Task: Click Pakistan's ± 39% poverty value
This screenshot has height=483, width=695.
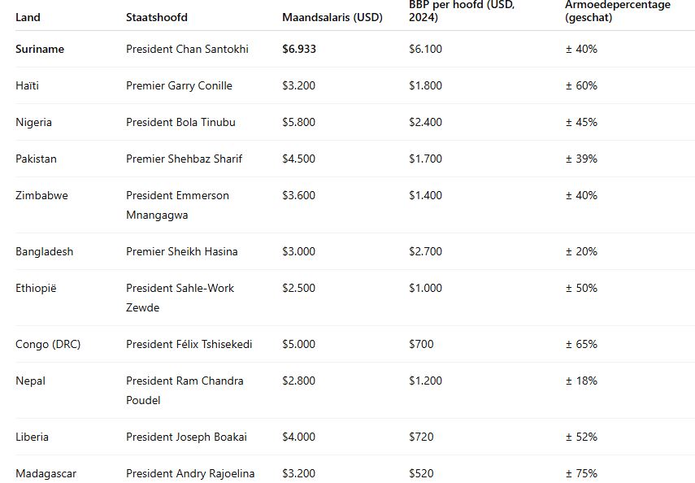Action: [581, 159]
